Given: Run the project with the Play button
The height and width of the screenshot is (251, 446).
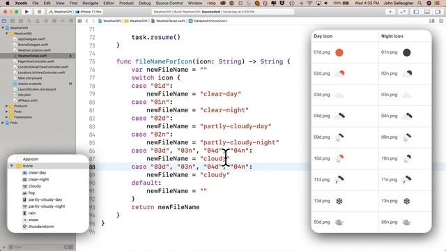Looking at the screenshot, I should pyautogui.click(x=26, y=12).
